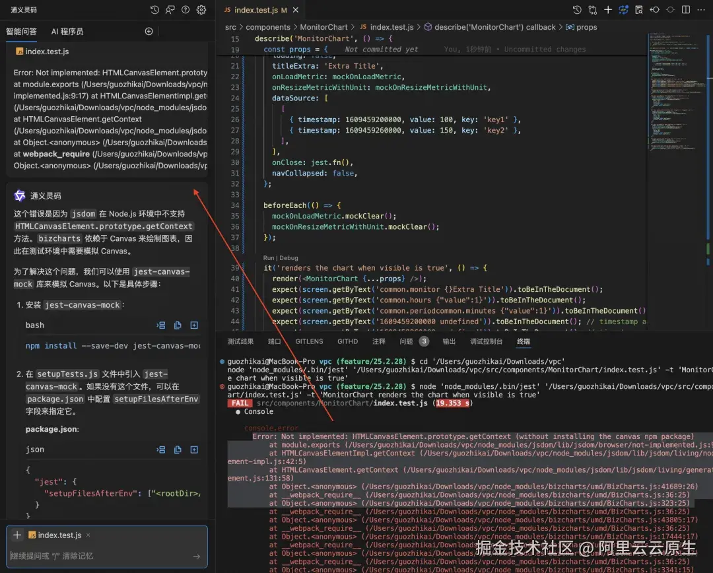The image size is (713, 573).
Task: Start a new chat with the plus-circle icon
Action: point(149,32)
